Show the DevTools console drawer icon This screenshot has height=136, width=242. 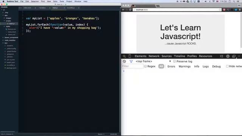(222, 56)
